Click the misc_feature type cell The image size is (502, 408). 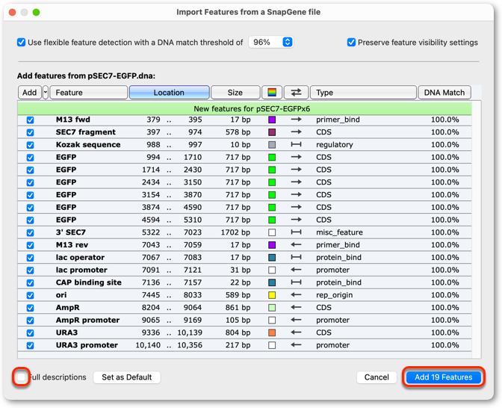point(339,232)
